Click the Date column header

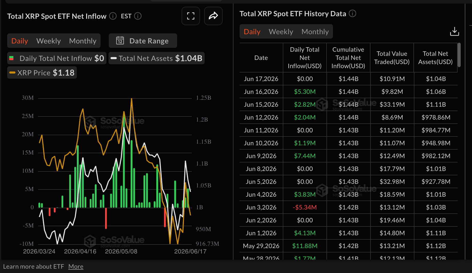261,58
